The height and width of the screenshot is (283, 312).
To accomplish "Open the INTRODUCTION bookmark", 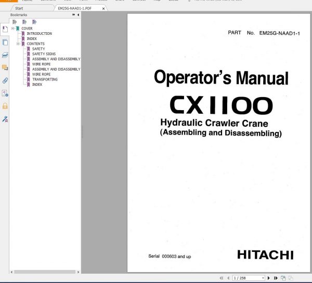I will coord(40,34).
